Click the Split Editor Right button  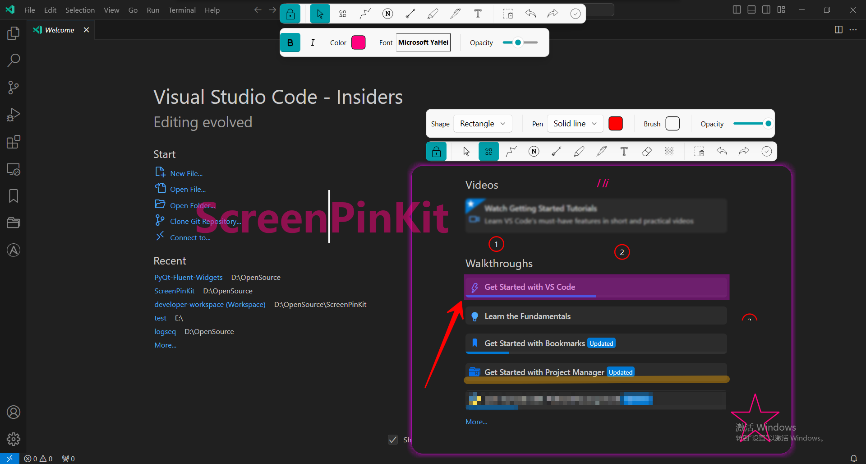[x=838, y=30]
